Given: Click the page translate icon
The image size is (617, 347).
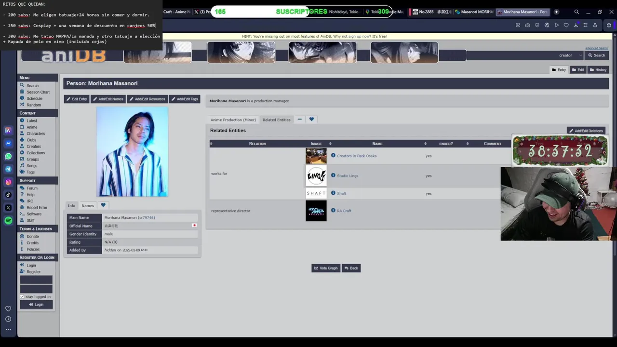Looking at the screenshot, I should click(547, 25).
